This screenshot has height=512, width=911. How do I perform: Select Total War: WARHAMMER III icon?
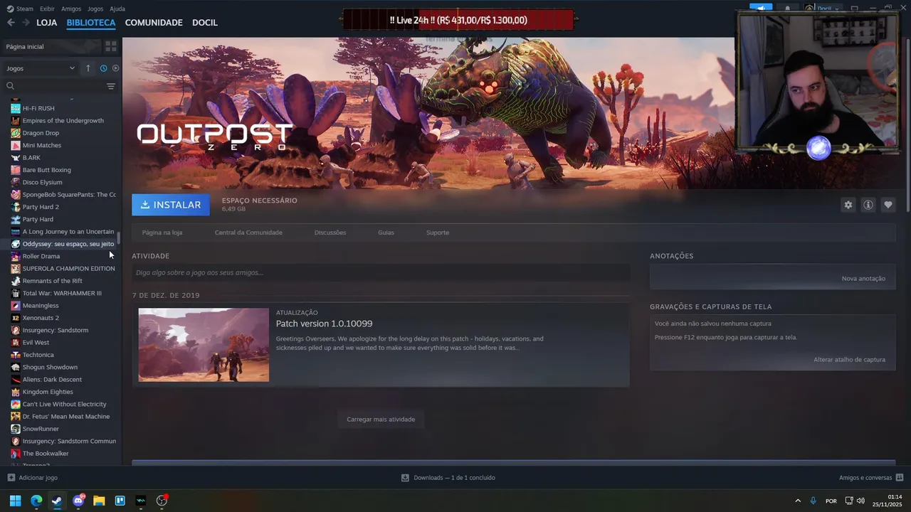coord(16,293)
